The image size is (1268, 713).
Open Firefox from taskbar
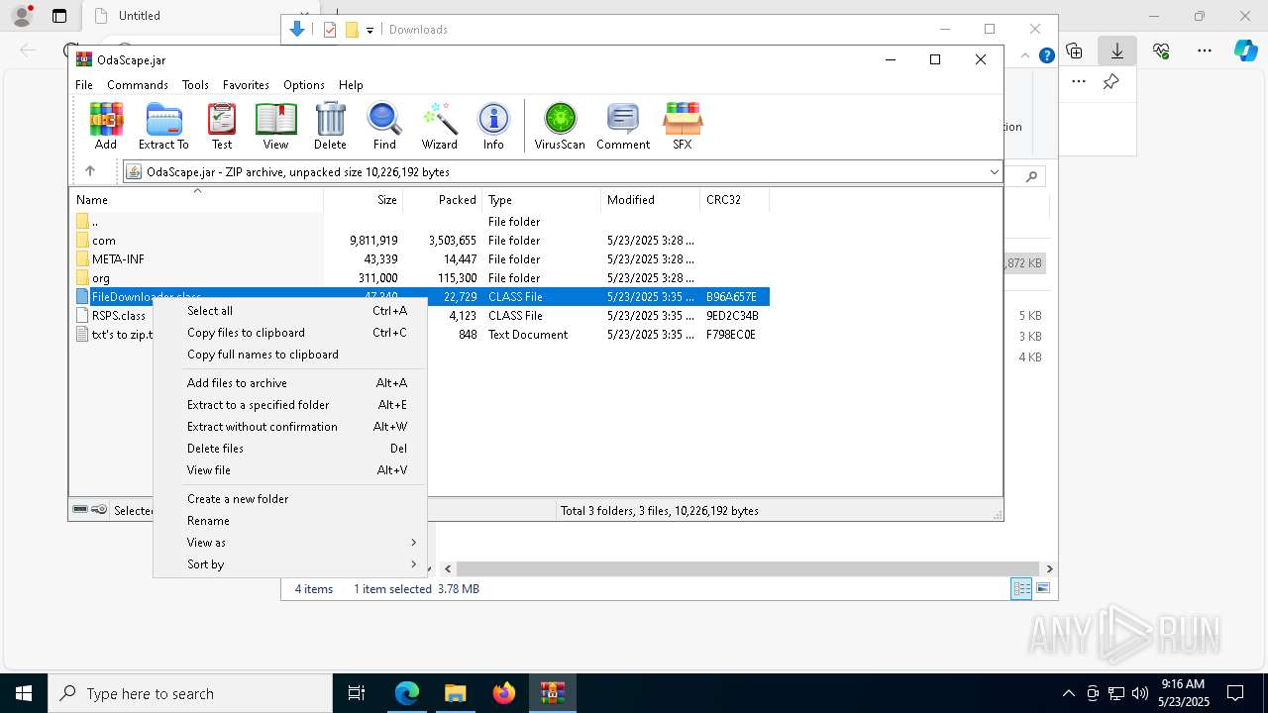pos(504,693)
